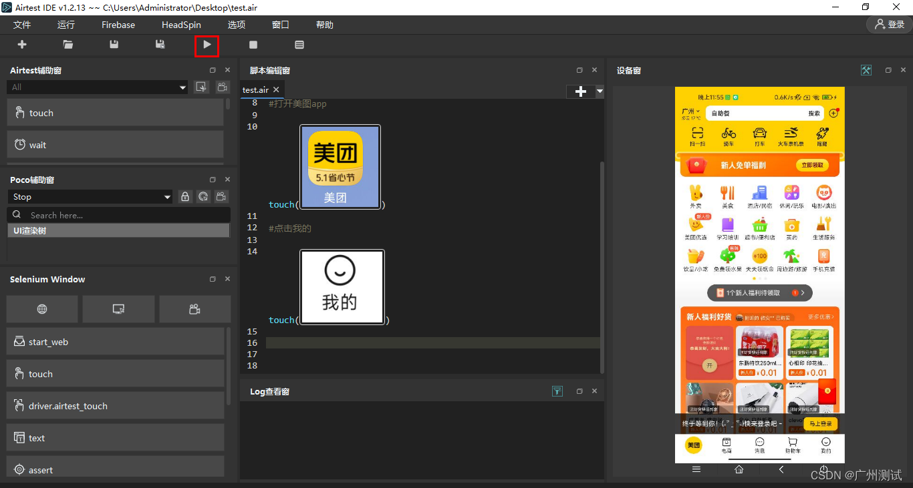Image resolution: width=913 pixels, height=488 pixels.
Task: Click the Poco record icon
Action: (x=221, y=197)
